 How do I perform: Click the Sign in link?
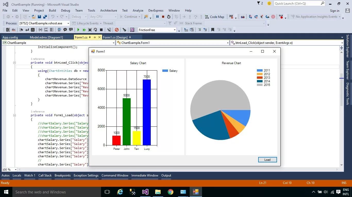[334, 11]
